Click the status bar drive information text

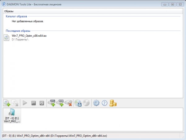(x=55, y=136)
